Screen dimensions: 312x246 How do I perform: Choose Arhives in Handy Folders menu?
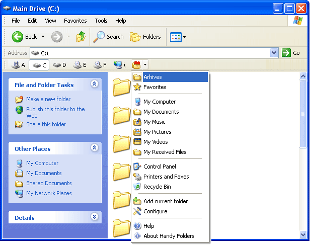pyautogui.click(x=170, y=77)
